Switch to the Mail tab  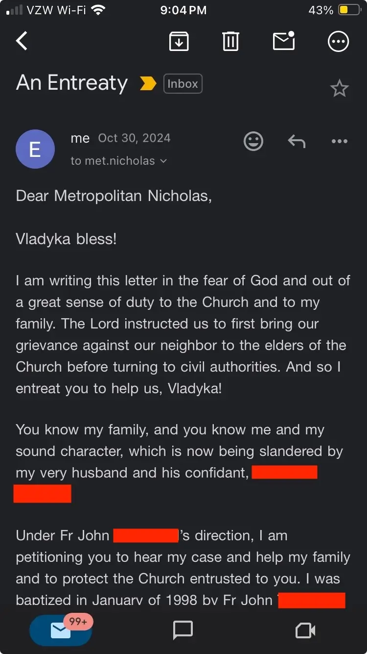[61, 631]
